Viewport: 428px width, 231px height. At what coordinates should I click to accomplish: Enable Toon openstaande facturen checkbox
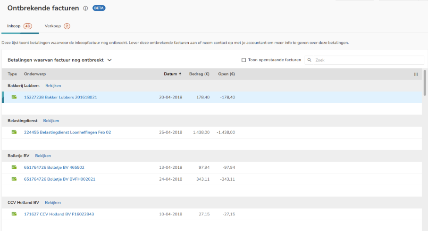243,60
